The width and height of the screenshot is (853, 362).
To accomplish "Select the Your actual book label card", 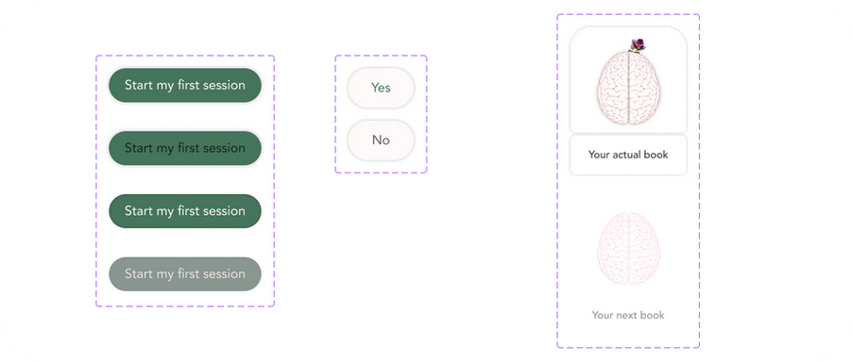I will point(628,155).
